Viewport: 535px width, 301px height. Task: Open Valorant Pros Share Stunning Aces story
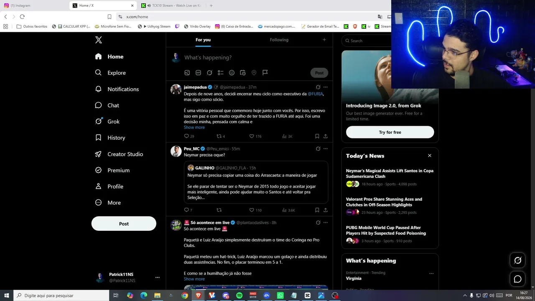click(390, 206)
